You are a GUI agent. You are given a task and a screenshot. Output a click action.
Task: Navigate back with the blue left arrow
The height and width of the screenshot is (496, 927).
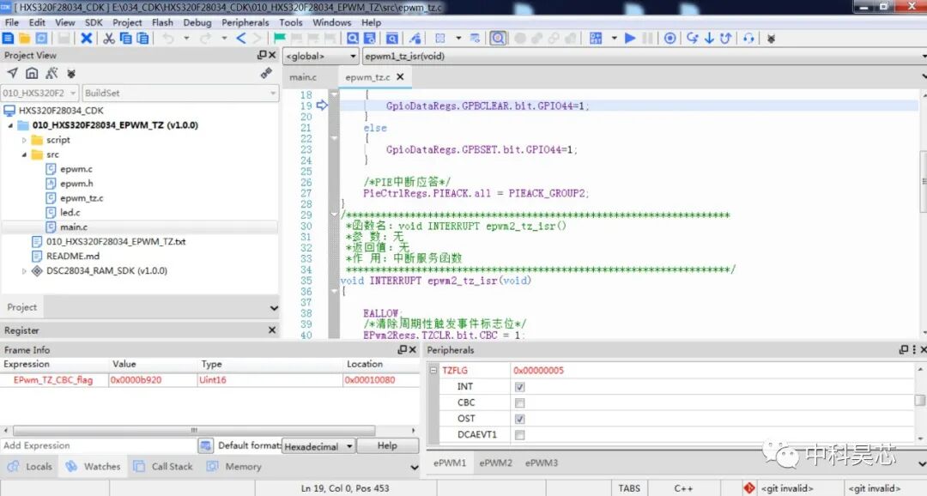pyautogui.click(x=240, y=39)
